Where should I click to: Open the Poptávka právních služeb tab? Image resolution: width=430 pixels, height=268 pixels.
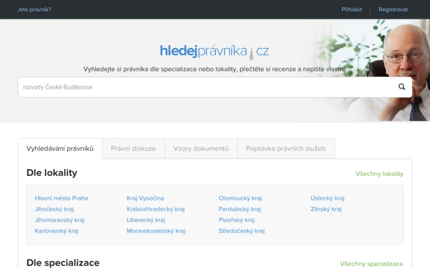286,148
